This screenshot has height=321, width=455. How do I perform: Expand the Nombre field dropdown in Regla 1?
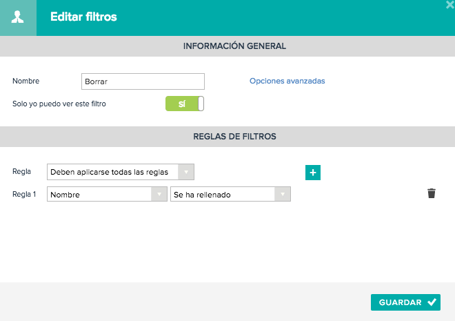tap(107, 195)
